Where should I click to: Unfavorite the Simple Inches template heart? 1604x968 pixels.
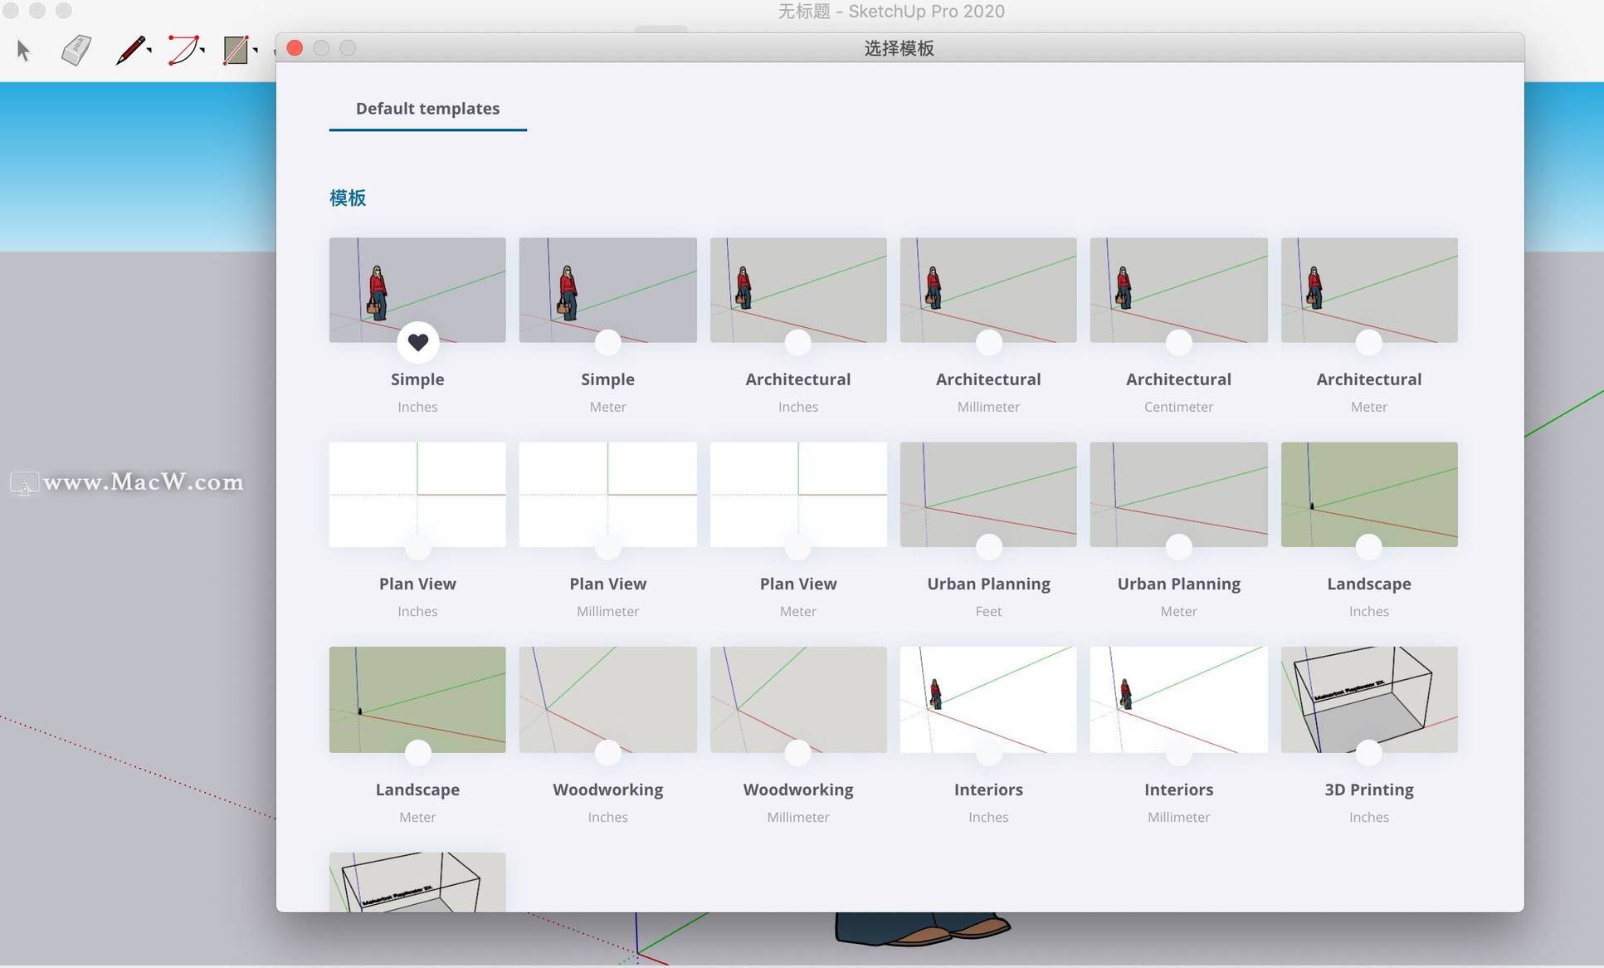coord(417,342)
